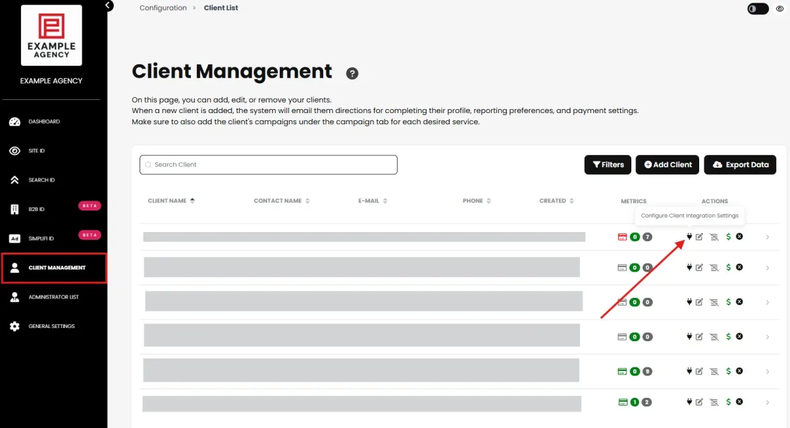This screenshot has width=790, height=428.
Task: Click strikethrough list icon in 0/9 metrics row
Action: pos(714,371)
